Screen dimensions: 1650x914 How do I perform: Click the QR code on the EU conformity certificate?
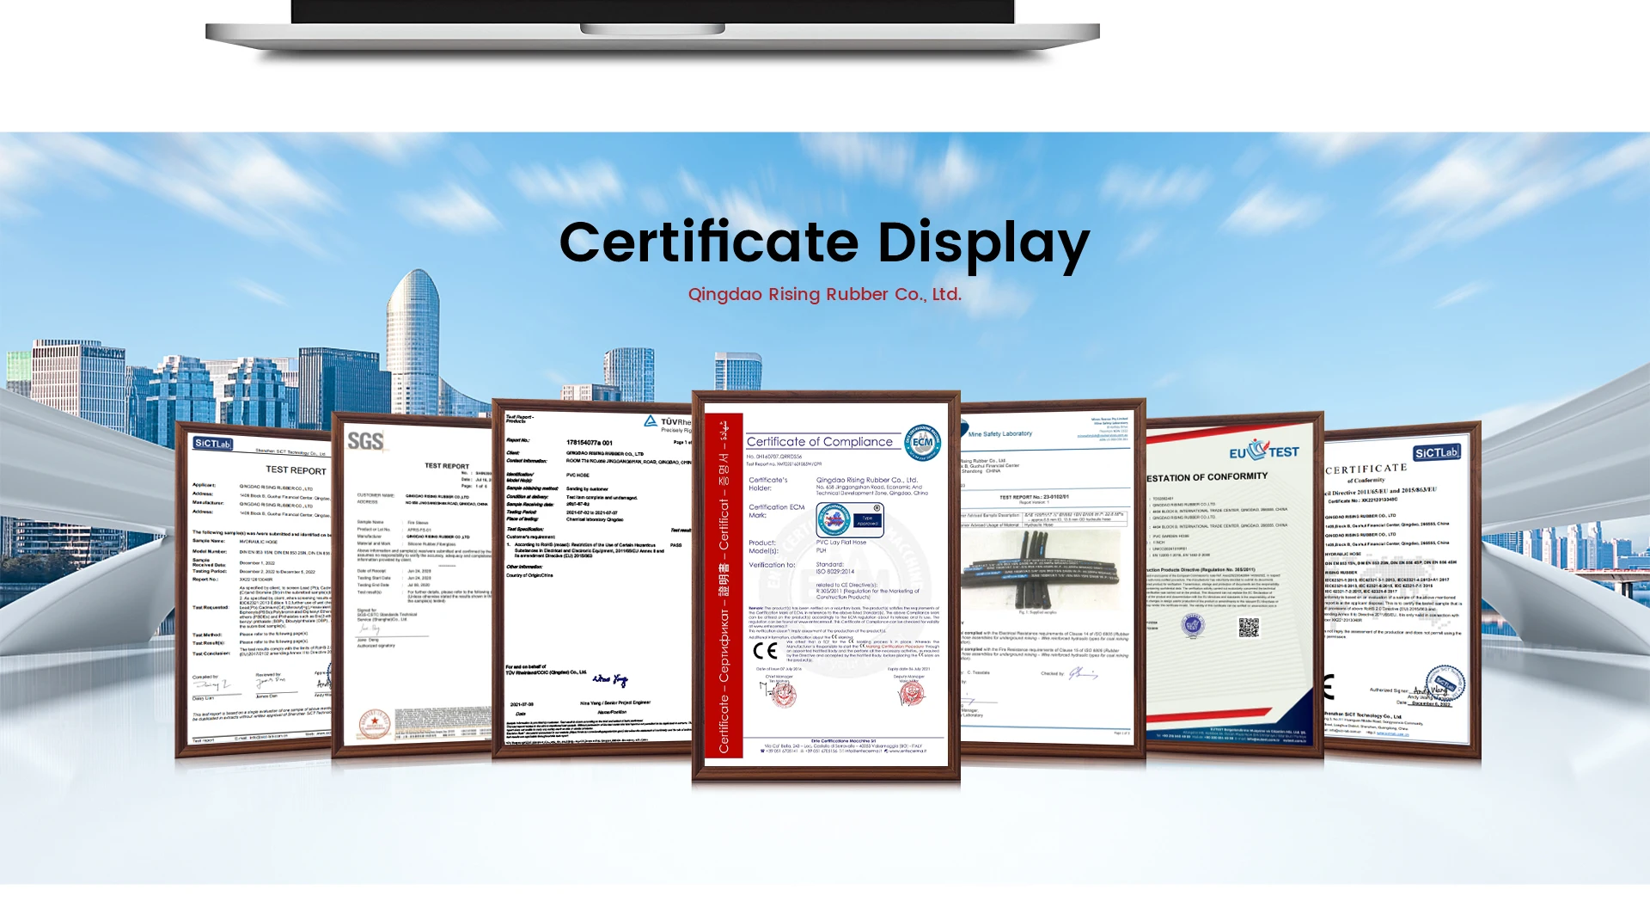click(1249, 628)
